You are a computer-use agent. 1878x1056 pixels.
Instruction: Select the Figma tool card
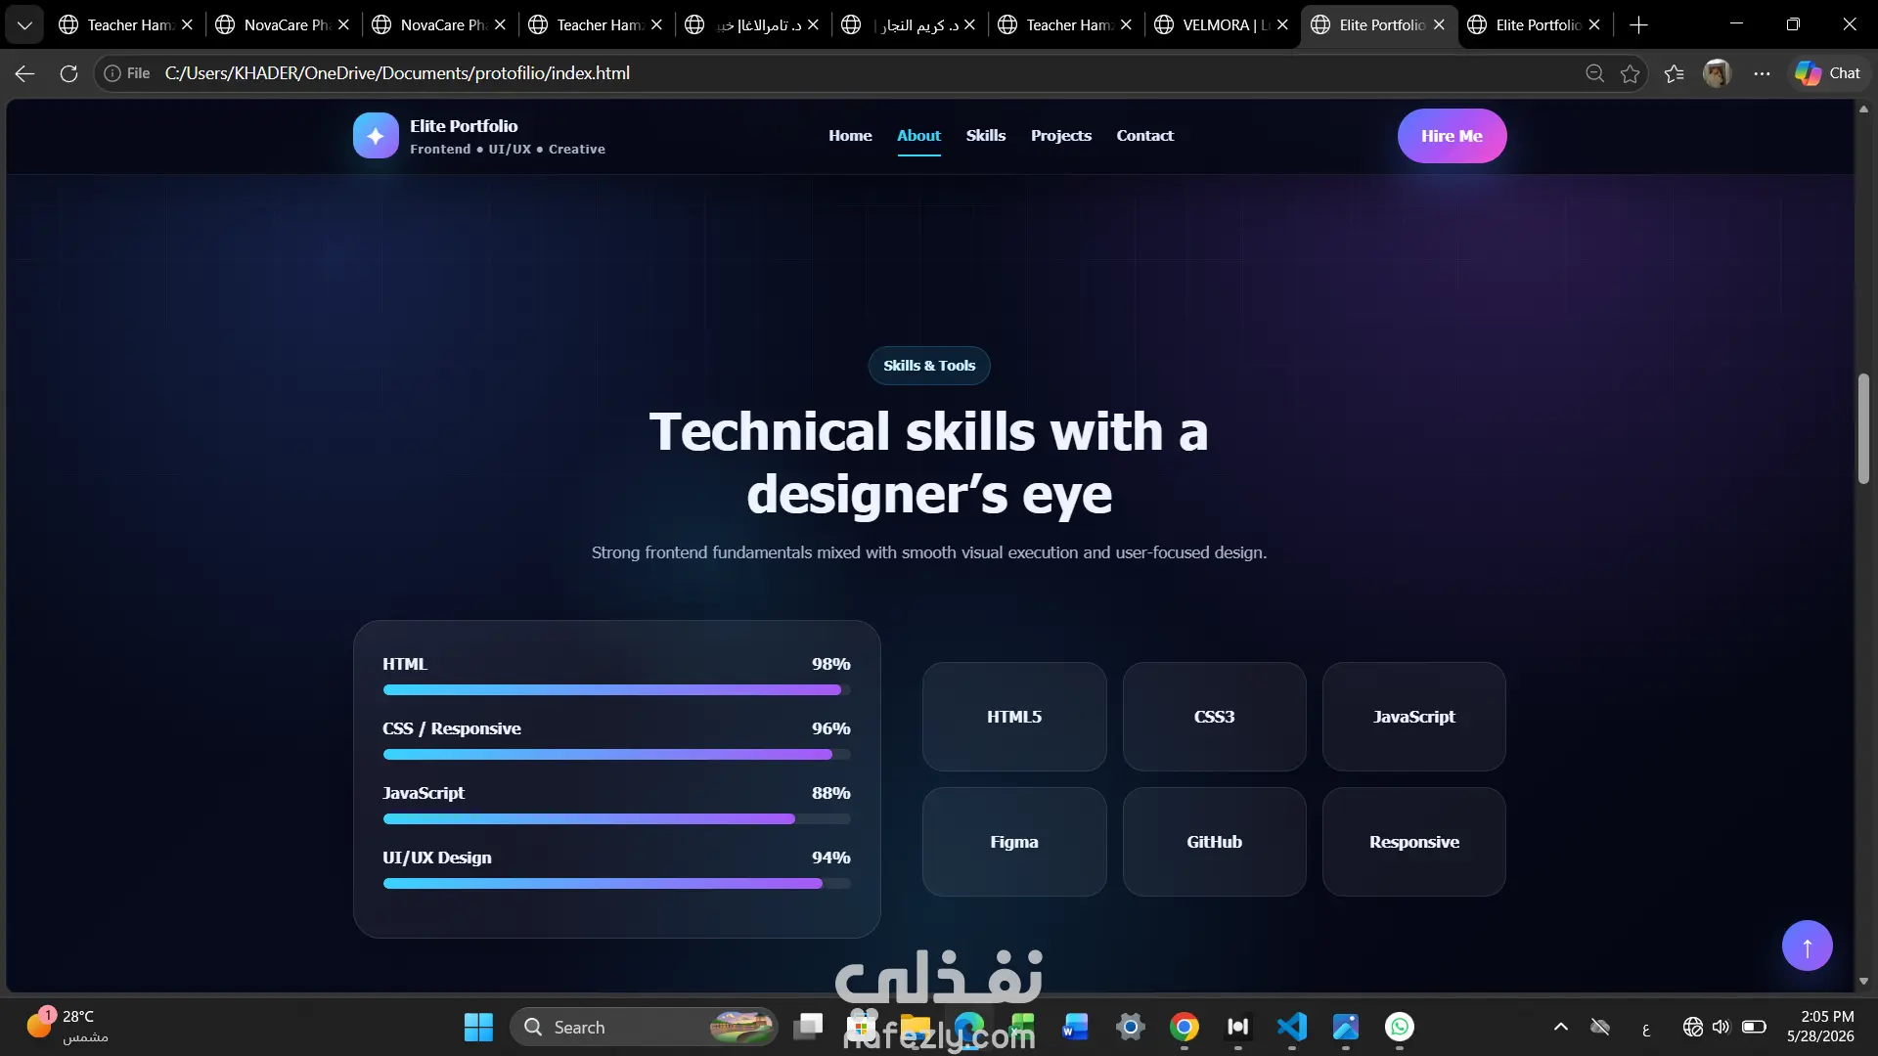tap(1014, 842)
